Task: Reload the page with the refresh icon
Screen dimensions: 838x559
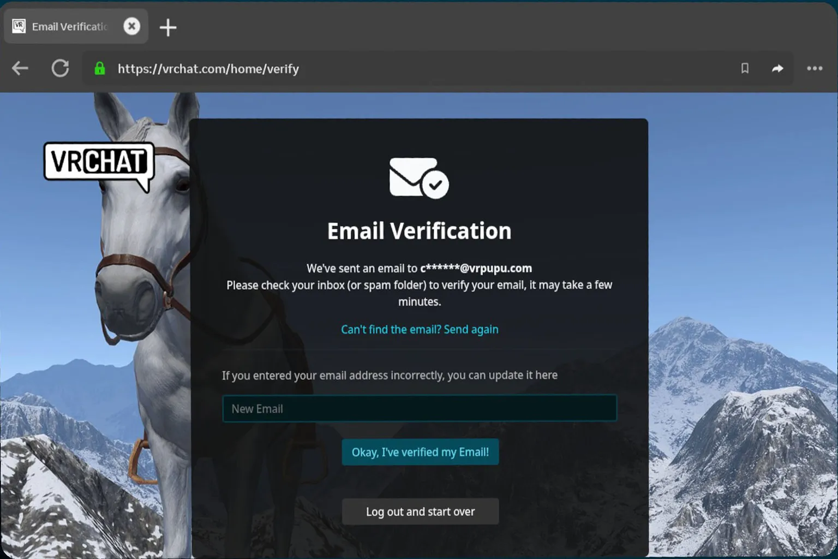Action: [60, 68]
